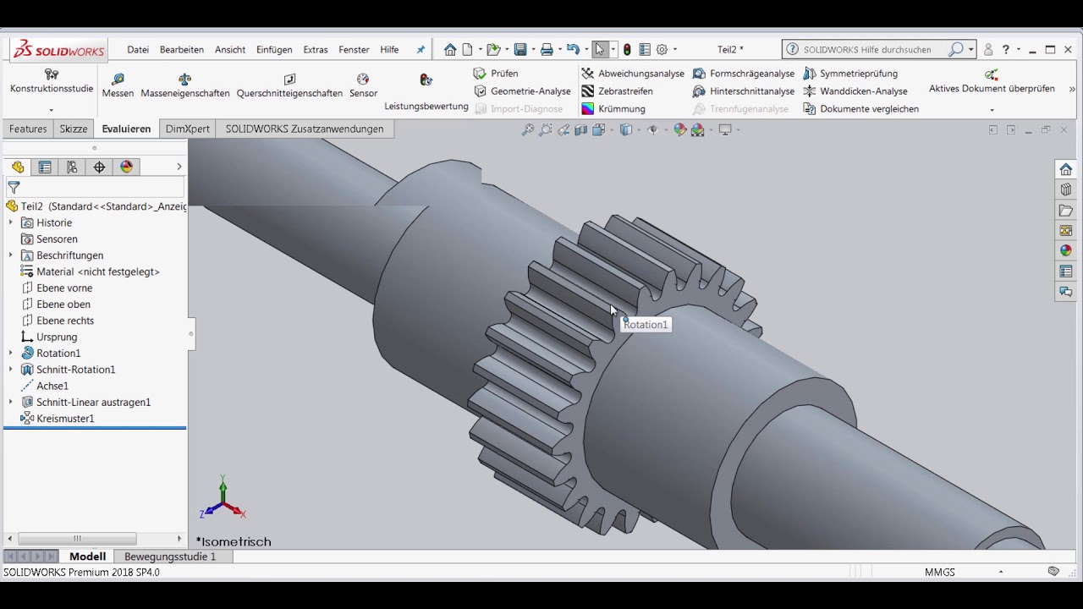Image resolution: width=1083 pixels, height=609 pixels.
Task: Open the Ansicht menu
Action: [x=230, y=50]
